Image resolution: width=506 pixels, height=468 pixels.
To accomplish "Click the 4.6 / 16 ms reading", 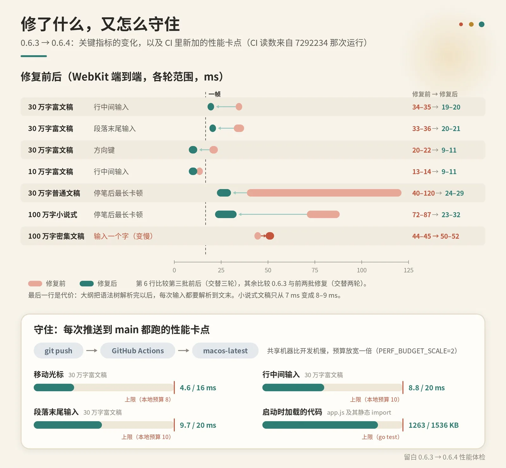I will tap(198, 388).
